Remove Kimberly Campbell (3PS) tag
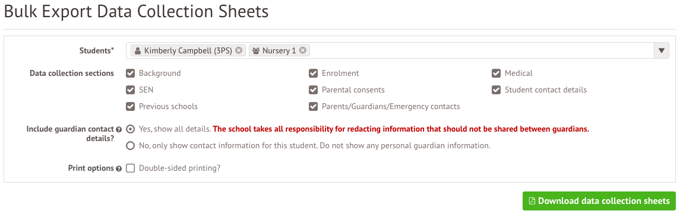This screenshot has width=680, height=214. [x=239, y=50]
